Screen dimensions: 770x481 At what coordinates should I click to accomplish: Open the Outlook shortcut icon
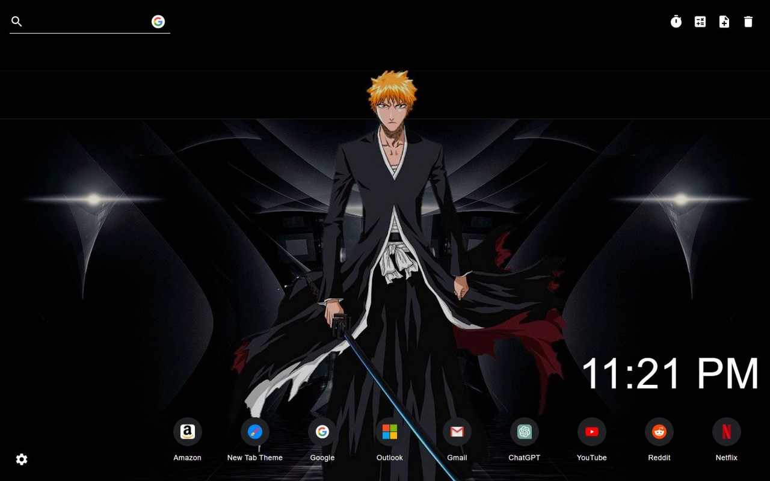click(390, 432)
